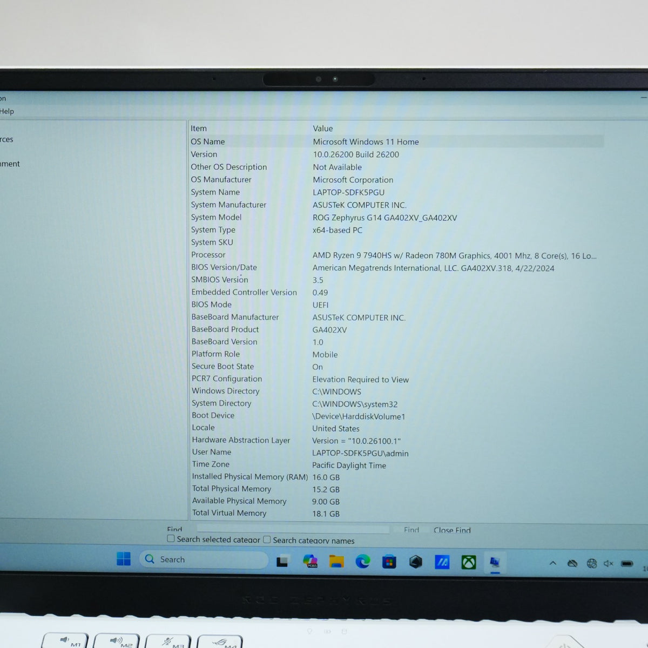Click the 'Elevation Required to View' value

coord(361,380)
